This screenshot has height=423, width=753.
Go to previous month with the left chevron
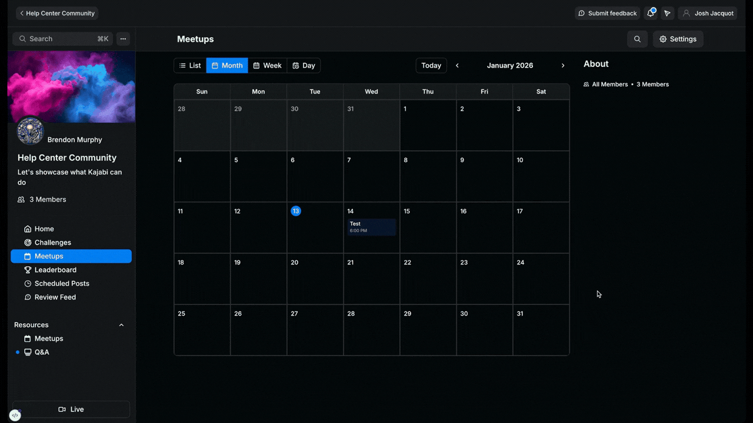tap(457, 65)
